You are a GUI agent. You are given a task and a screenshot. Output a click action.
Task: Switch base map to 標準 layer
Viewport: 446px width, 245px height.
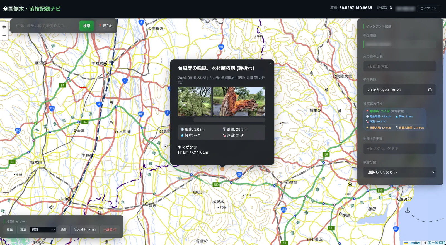click(10, 230)
